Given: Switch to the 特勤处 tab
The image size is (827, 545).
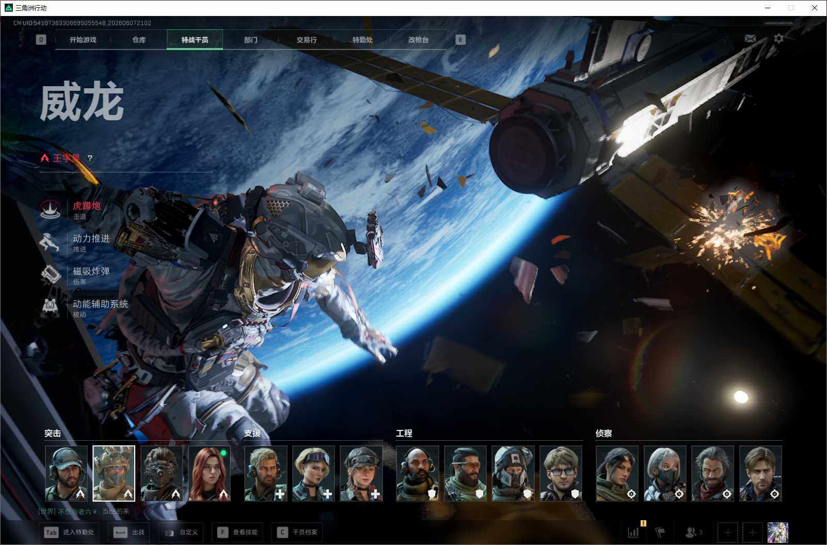Looking at the screenshot, I should click(x=362, y=40).
